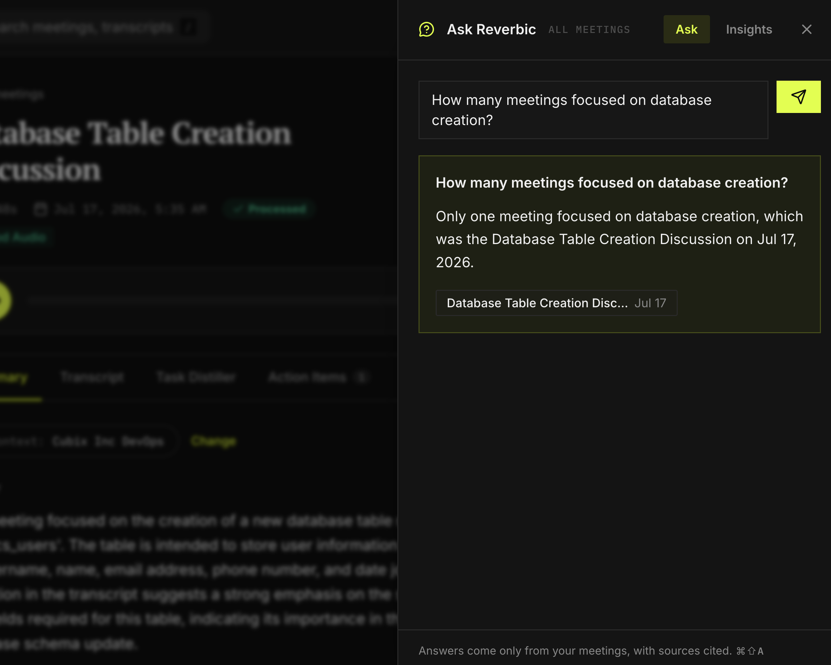Click the answer paragraph about Jul 17, 2026
The image size is (831, 665).
click(620, 239)
